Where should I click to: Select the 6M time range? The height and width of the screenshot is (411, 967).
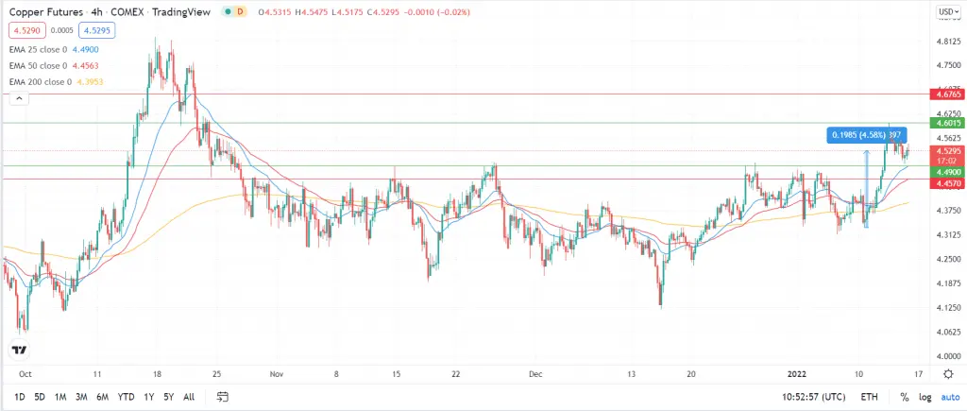102,397
